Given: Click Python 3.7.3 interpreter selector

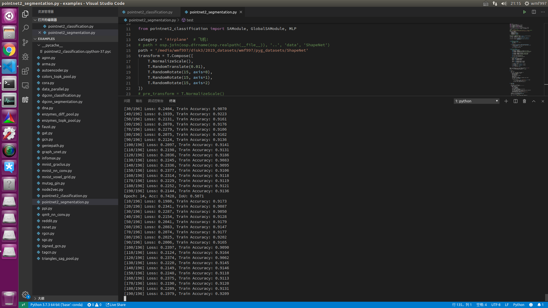Looking at the screenshot, I should tap(57, 305).
